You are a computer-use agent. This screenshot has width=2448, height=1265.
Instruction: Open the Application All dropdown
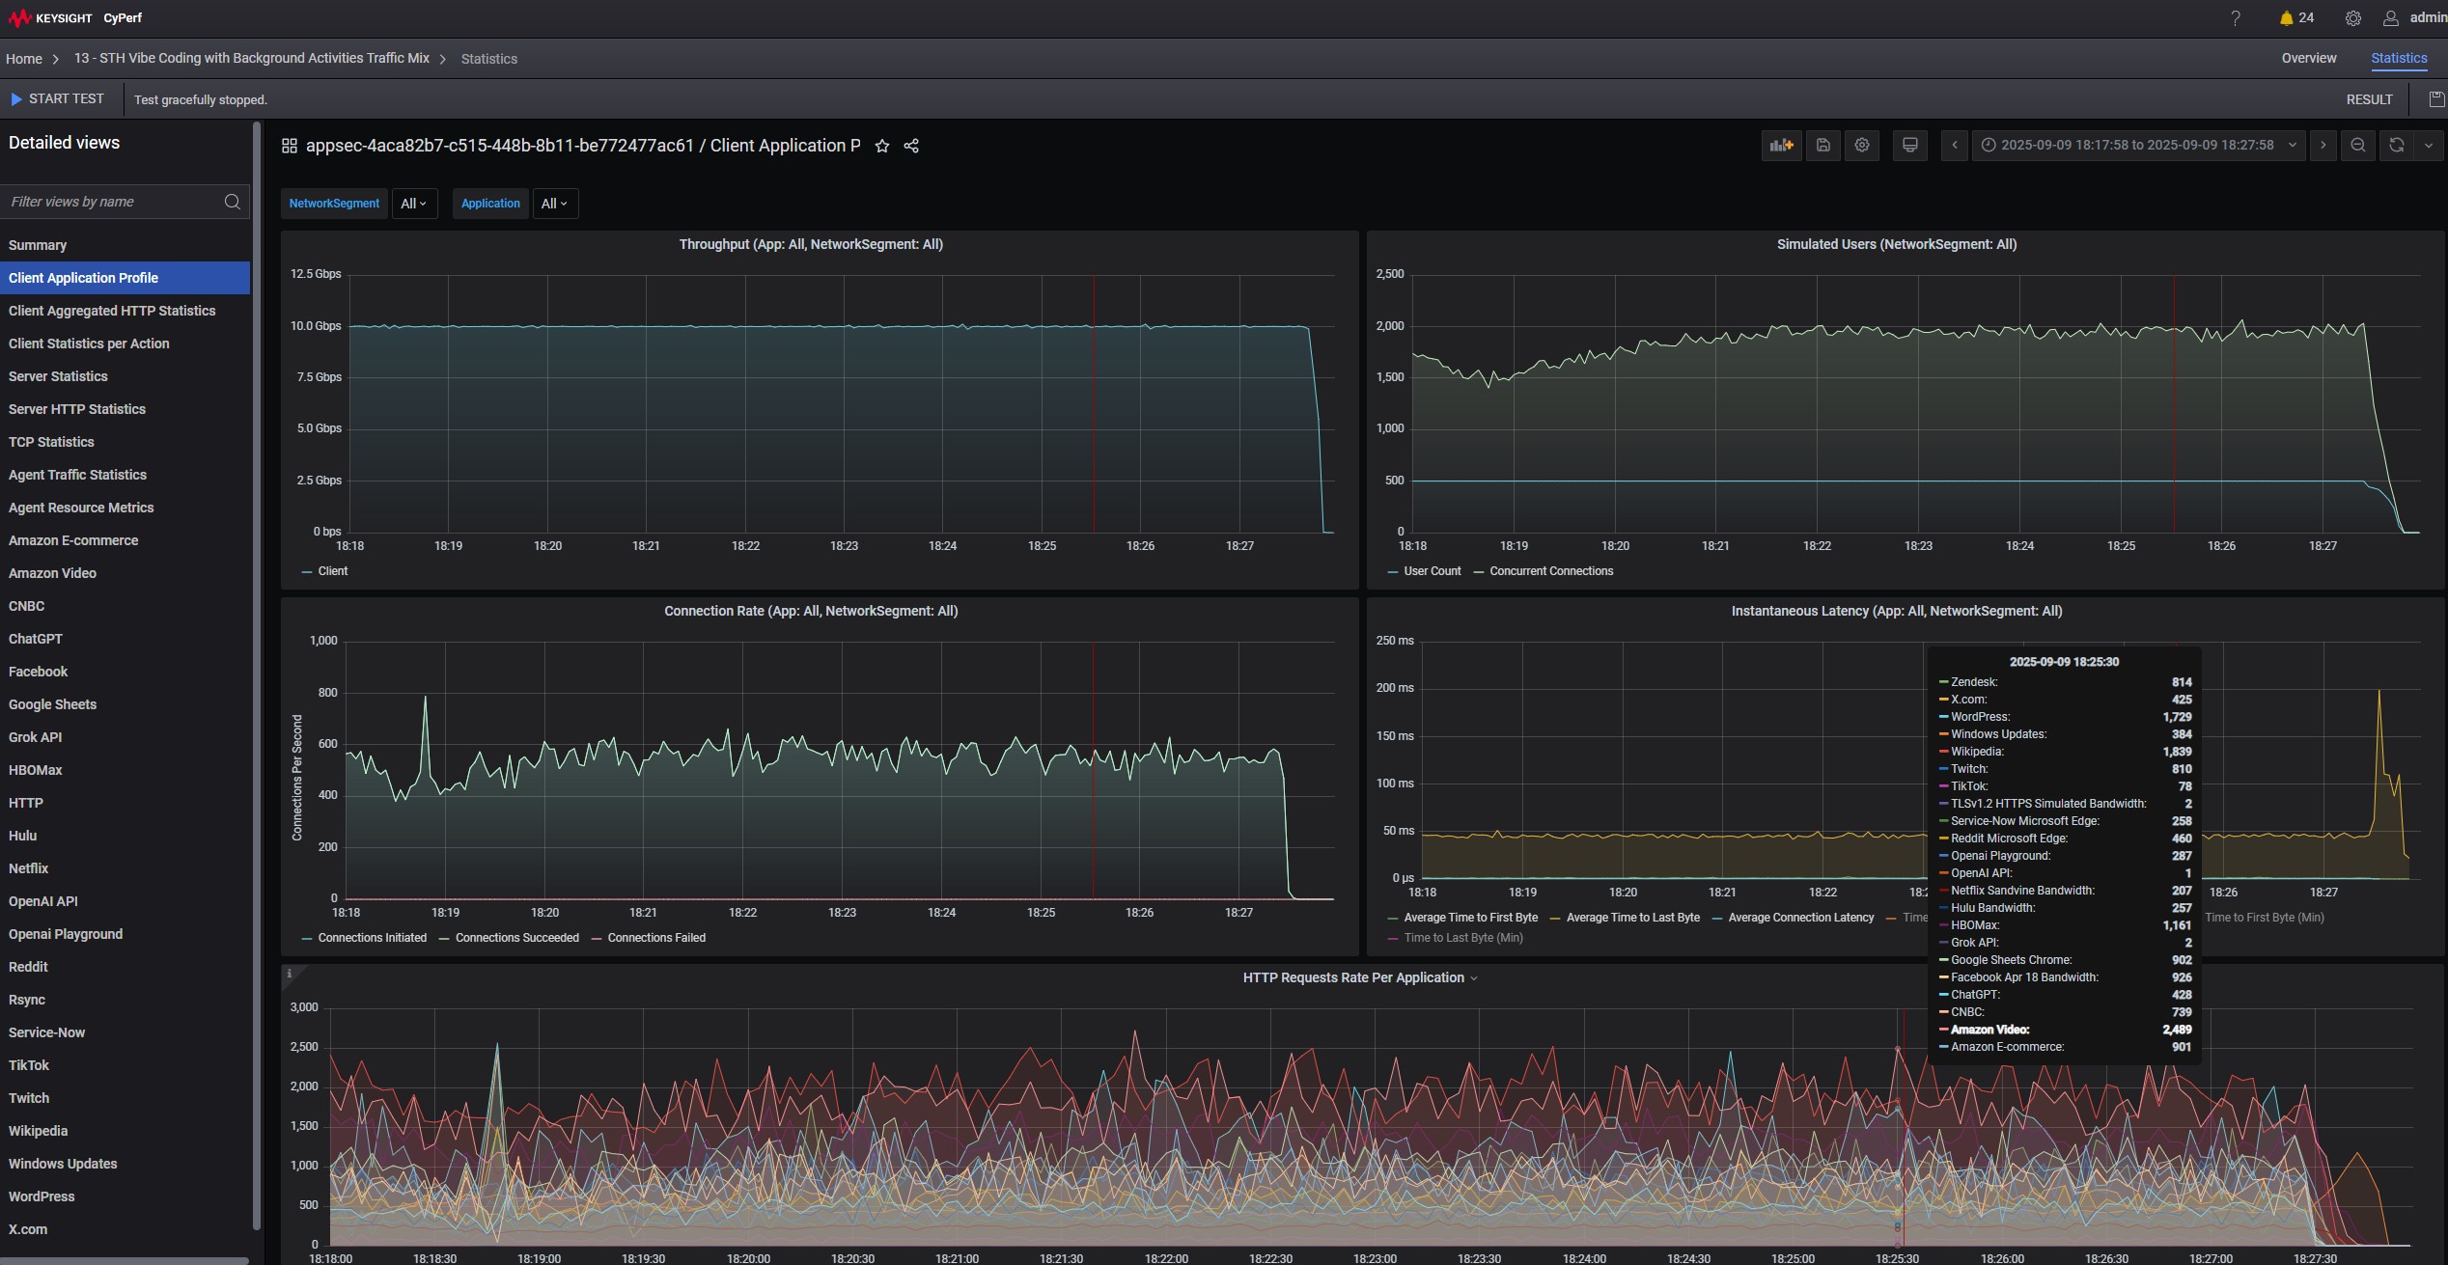[554, 204]
